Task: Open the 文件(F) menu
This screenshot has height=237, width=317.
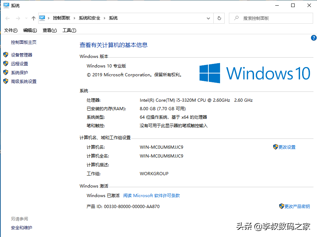Action: pyautogui.click(x=11, y=30)
